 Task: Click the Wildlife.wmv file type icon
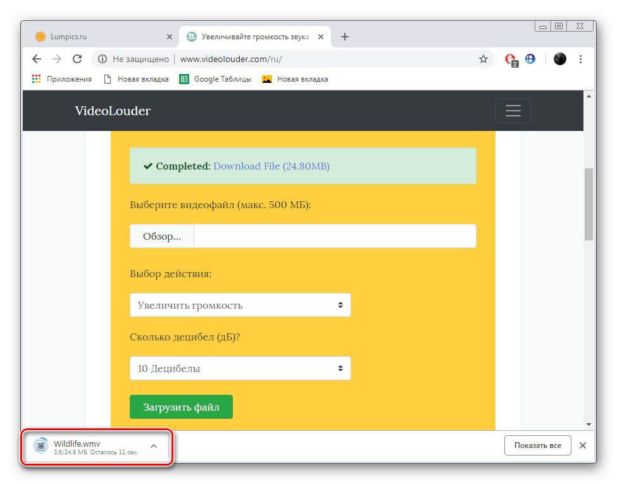pyautogui.click(x=41, y=446)
